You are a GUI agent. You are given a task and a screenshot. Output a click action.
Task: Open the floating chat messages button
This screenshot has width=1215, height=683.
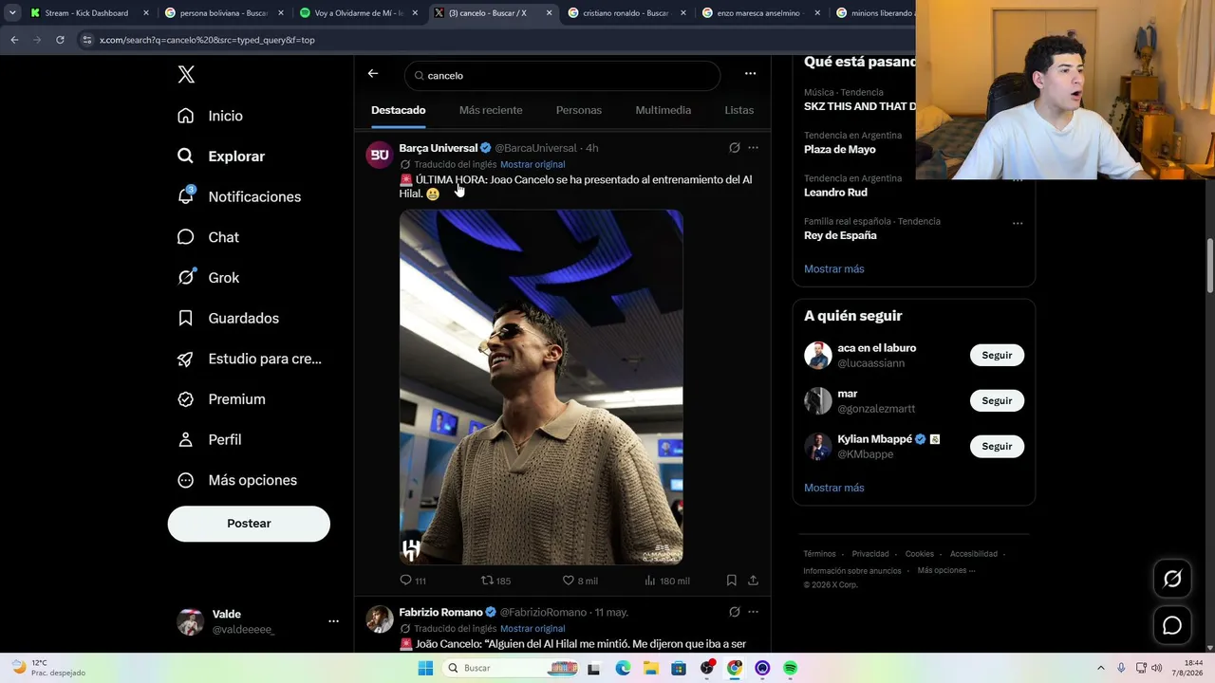[1172, 625]
